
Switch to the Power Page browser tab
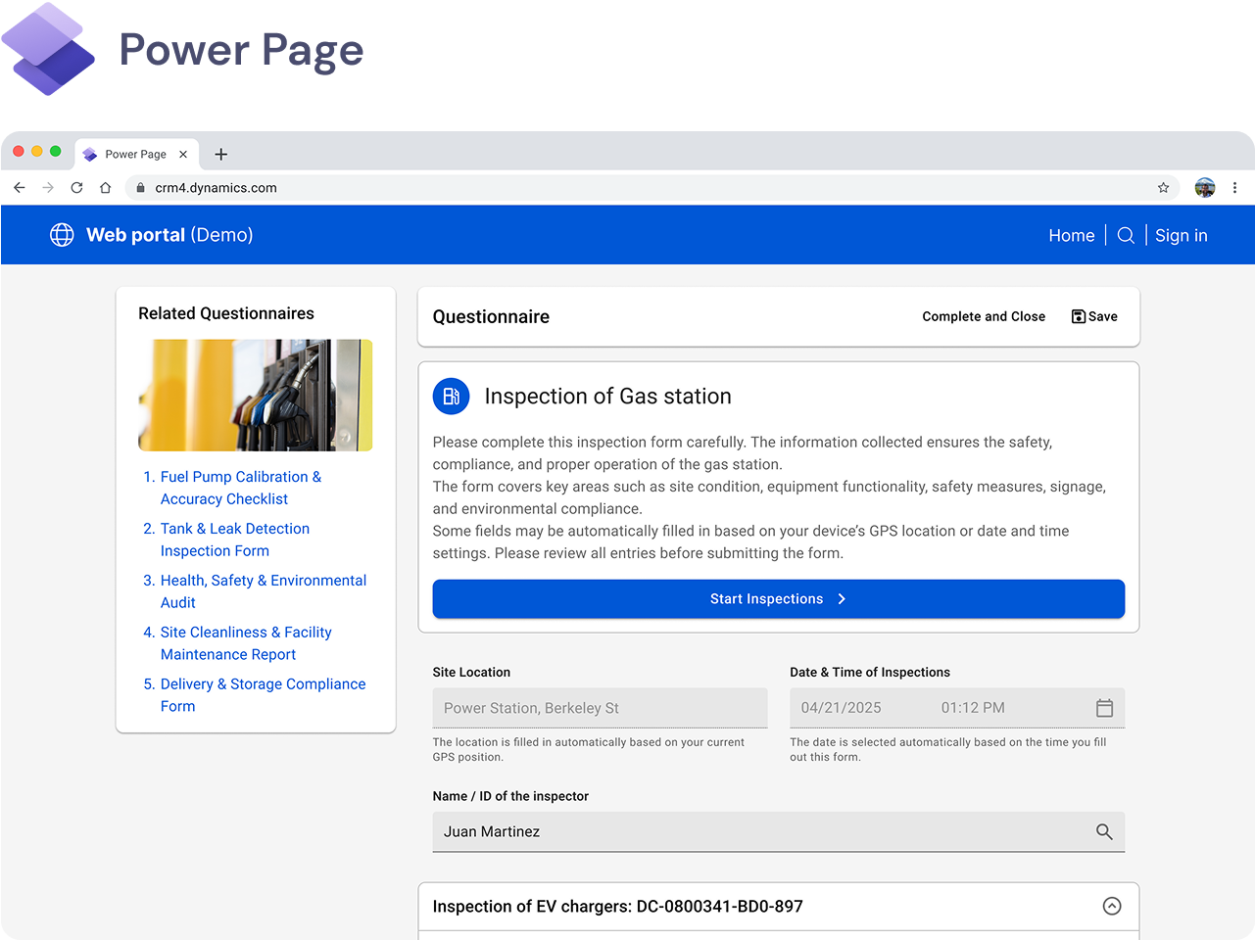pyautogui.click(x=127, y=154)
